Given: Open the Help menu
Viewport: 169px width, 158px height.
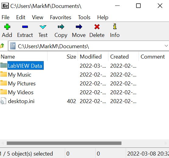Looking at the screenshot, I should [x=103, y=17].
